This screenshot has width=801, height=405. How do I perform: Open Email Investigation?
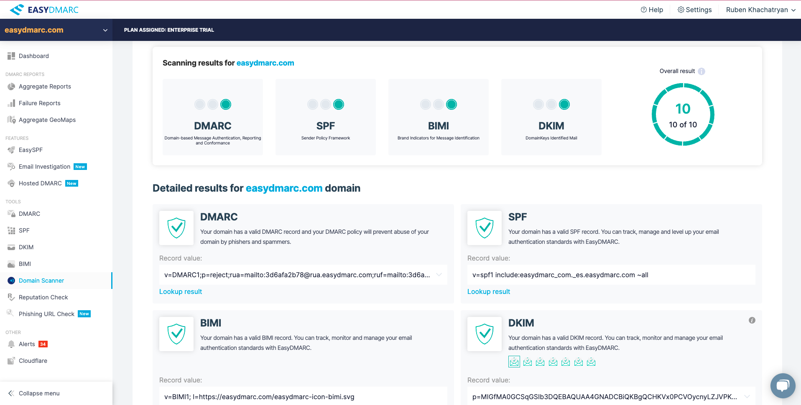point(44,166)
